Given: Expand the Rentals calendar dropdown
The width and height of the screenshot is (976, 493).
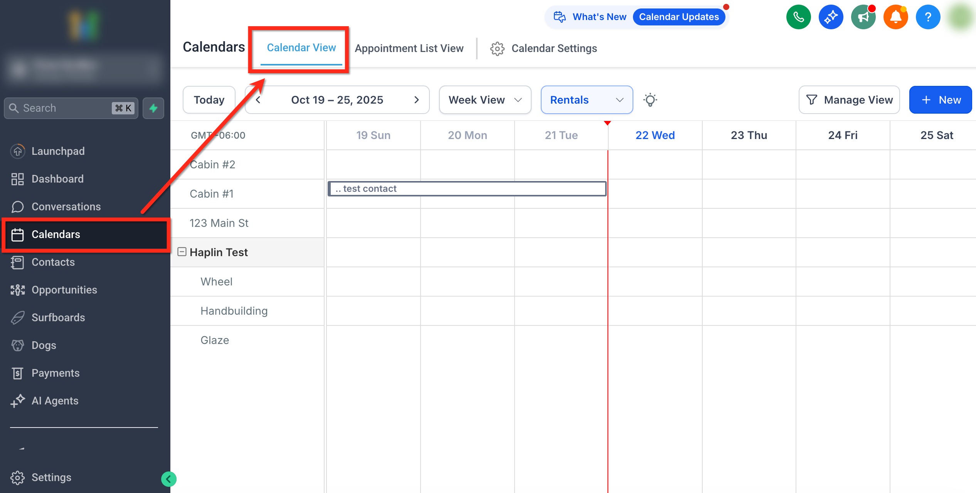Looking at the screenshot, I should [x=586, y=100].
